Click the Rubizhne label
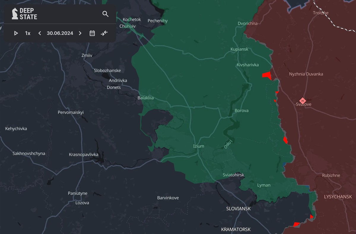The width and height of the screenshot is (356, 234). 331,175
